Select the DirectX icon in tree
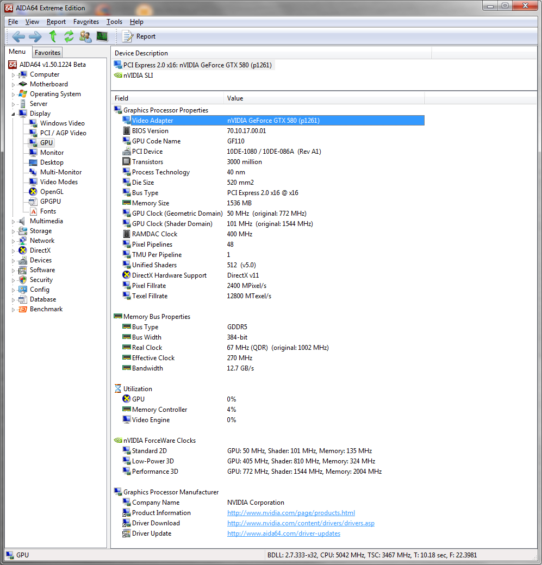Screen dimensions: 542x565 [23, 250]
